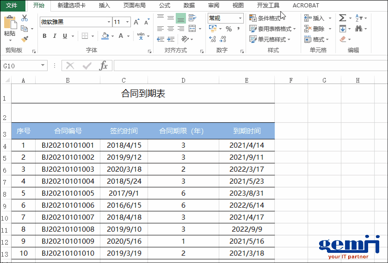The height and width of the screenshot is (263, 388).
Task: Increase indent icon
Action: pyautogui.click(x=171, y=39)
